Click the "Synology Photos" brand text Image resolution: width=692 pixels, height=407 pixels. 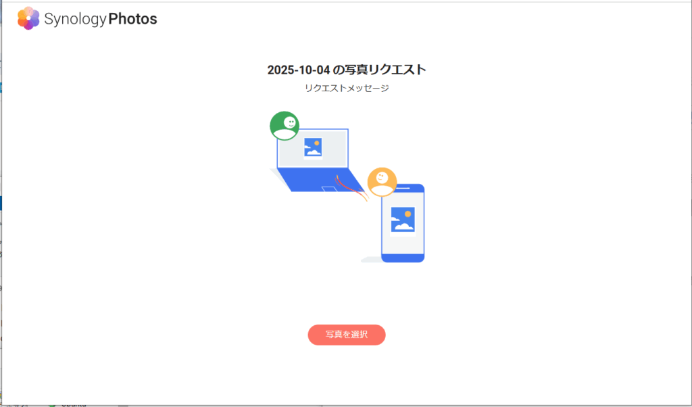[x=101, y=19]
